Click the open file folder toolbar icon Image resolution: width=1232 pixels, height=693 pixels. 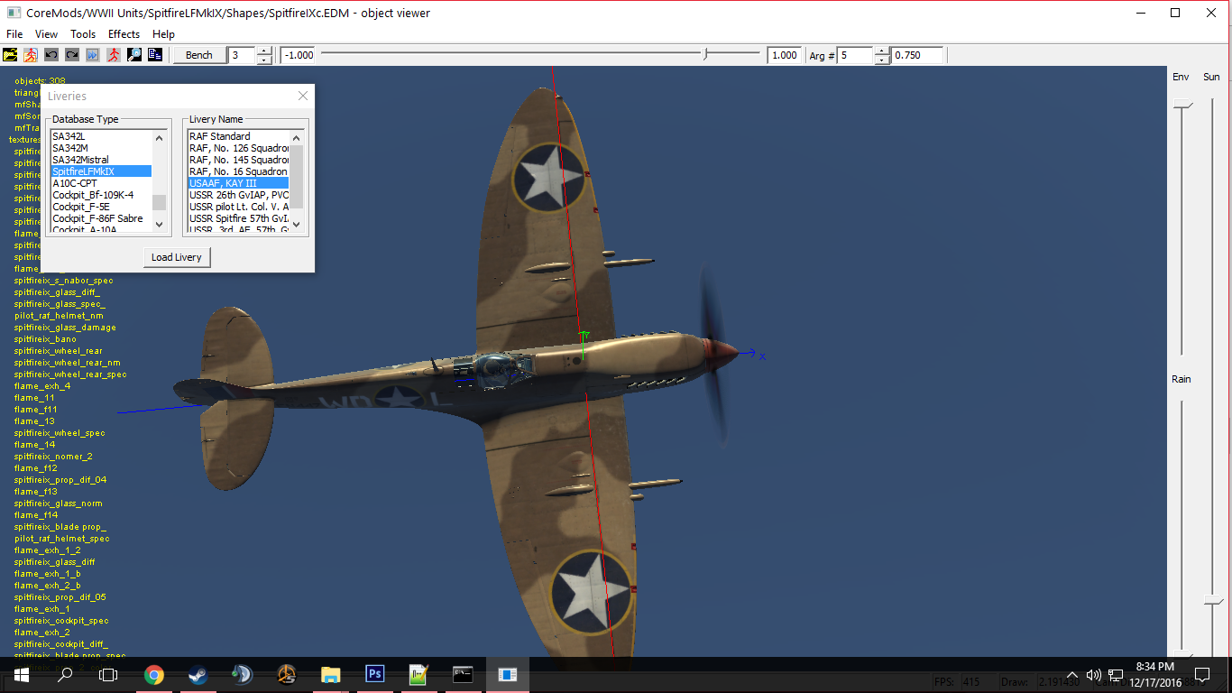click(11, 55)
